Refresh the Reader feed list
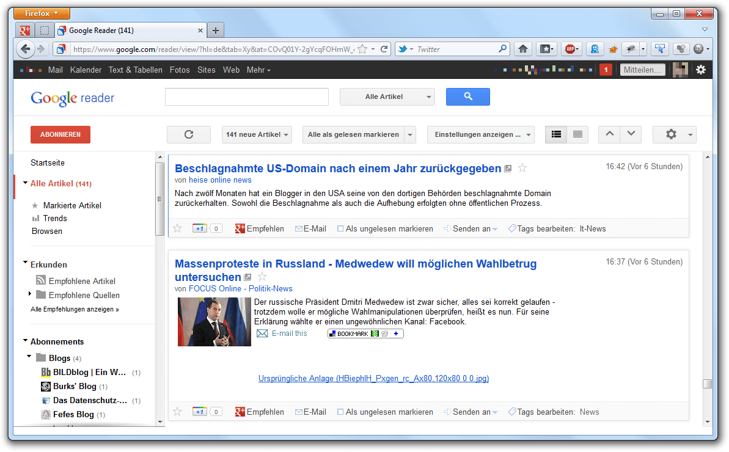 point(189,135)
